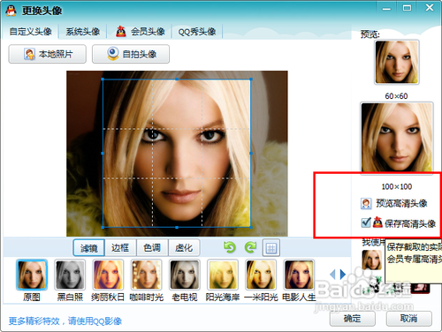Select the 滤镜 effects tab

88,248
